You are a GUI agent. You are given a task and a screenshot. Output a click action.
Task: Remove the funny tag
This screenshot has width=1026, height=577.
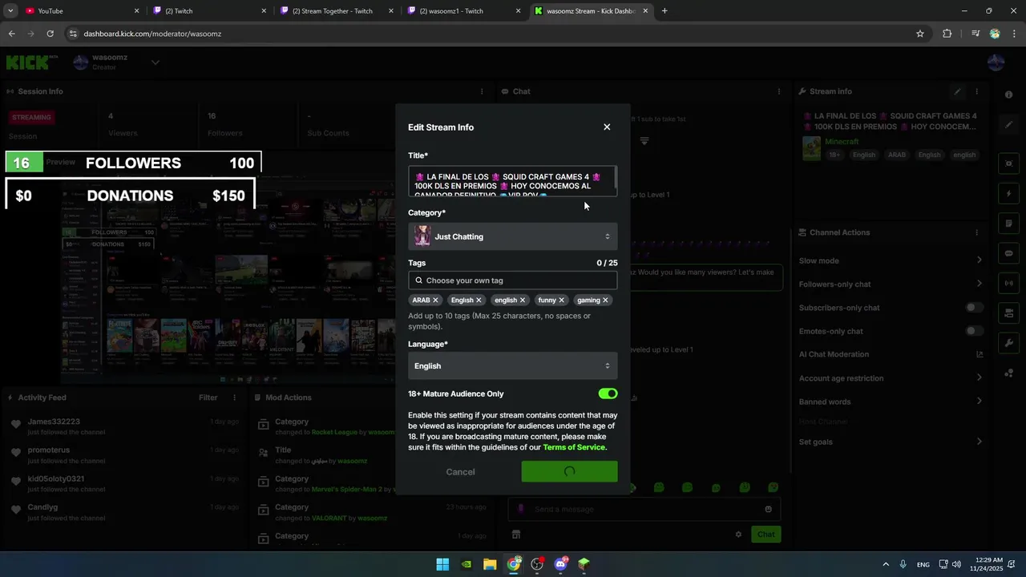coord(561,301)
